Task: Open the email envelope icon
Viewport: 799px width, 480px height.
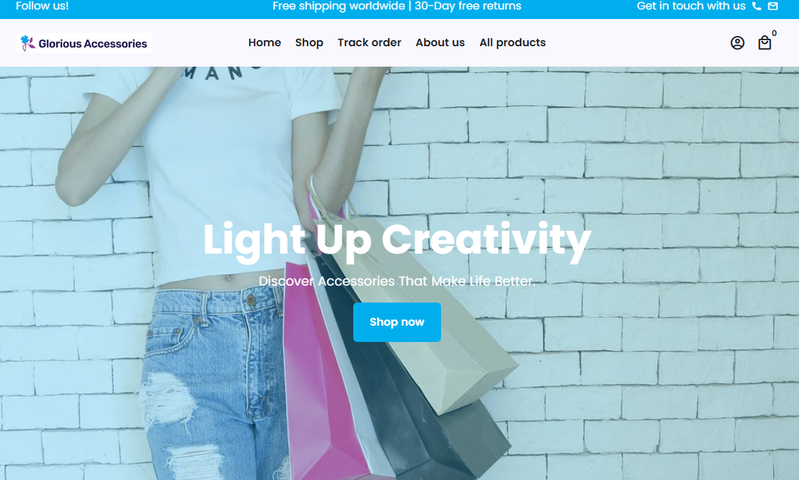Action: coord(773,6)
